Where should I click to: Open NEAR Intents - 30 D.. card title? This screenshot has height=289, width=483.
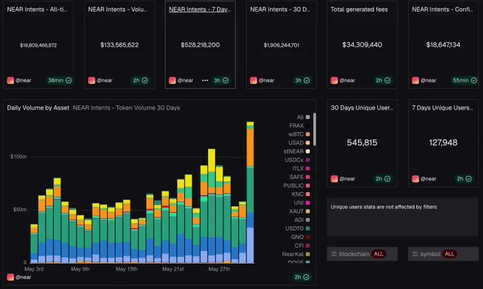pos(280,9)
